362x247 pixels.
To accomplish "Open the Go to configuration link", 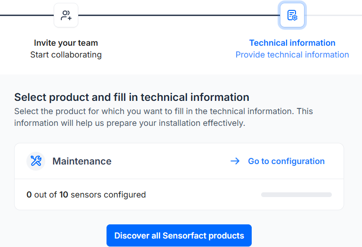I will tap(286, 161).
